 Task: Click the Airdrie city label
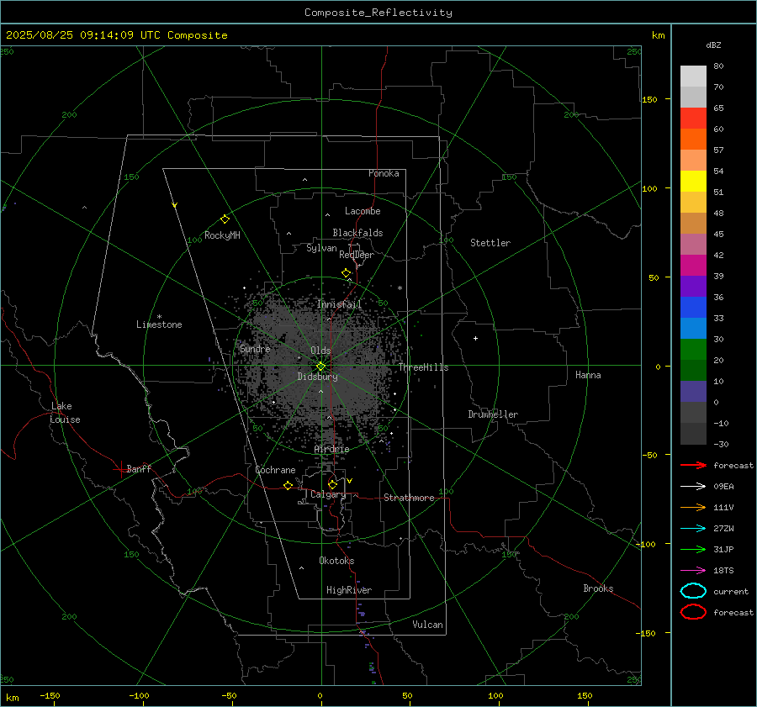pos(331,449)
